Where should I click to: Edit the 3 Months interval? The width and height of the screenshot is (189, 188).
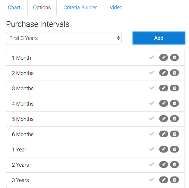[x=164, y=88]
